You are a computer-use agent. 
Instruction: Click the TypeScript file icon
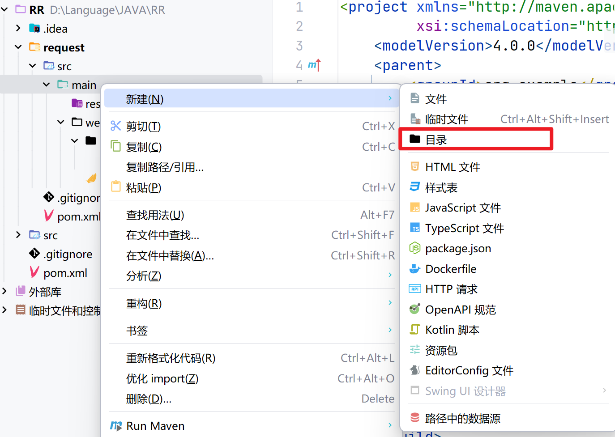(x=415, y=228)
